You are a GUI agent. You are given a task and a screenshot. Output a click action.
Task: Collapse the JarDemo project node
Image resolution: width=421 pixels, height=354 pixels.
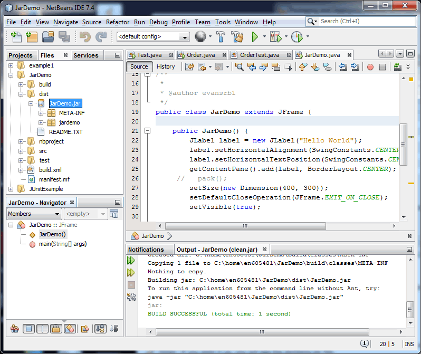pyautogui.click(x=11, y=75)
